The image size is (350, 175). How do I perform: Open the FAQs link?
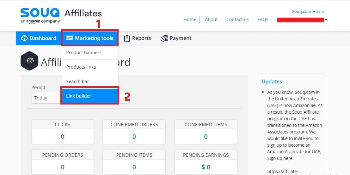263,20
